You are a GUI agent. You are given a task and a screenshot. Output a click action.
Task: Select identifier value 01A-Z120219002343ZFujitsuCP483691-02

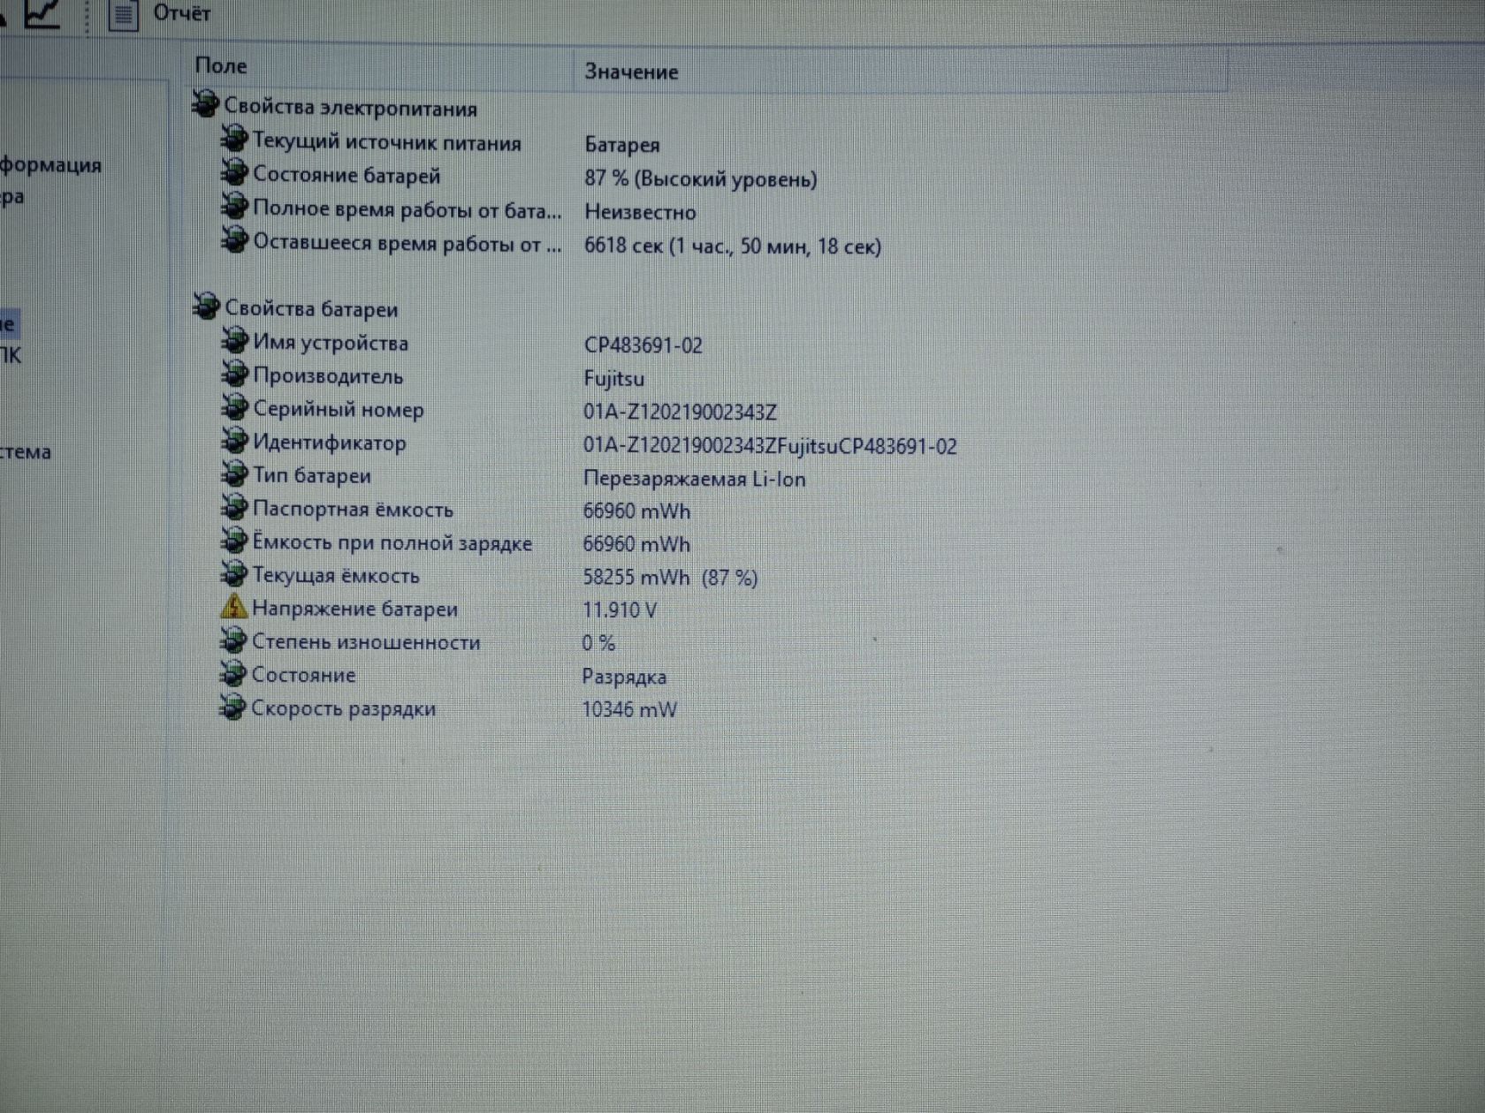click(x=770, y=446)
